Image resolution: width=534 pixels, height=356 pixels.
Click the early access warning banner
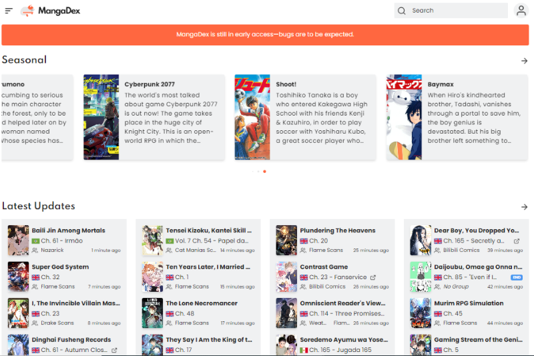265,35
